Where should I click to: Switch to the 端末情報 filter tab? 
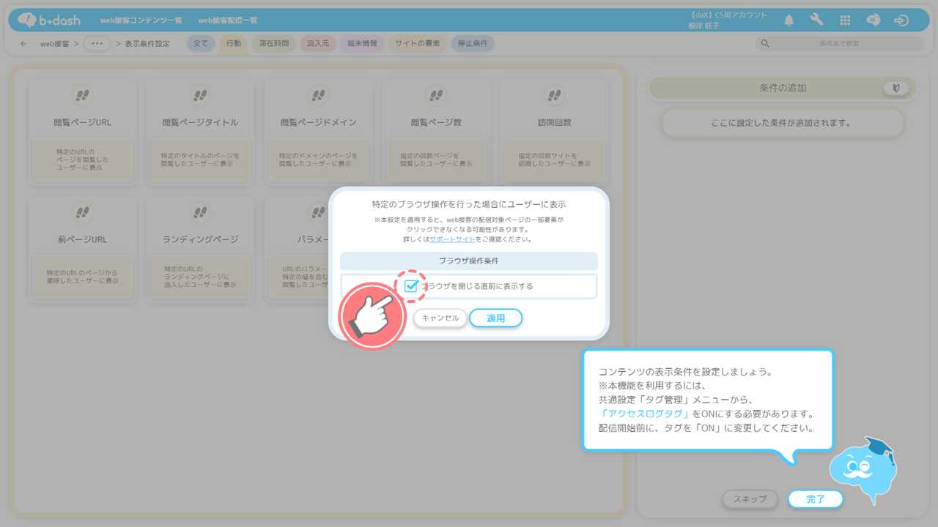pyautogui.click(x=362, y=44)
